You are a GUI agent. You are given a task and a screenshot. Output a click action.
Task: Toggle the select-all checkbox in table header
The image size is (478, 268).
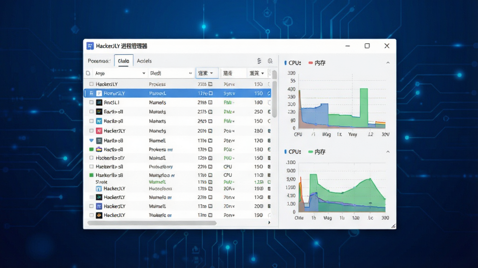coord(88,73)
